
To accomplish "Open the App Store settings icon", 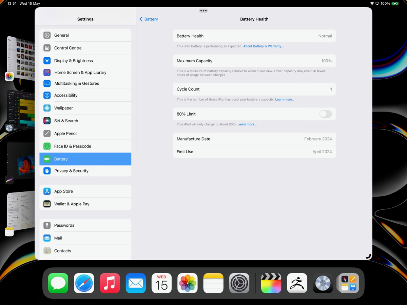I will pyautogui.click(x=47, y=191).
